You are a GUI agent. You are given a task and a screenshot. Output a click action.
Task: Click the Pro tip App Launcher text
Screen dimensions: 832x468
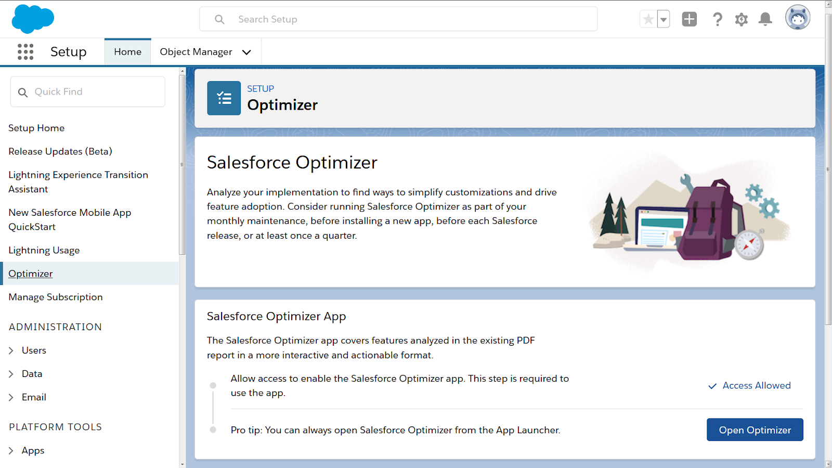pos(396,430)
